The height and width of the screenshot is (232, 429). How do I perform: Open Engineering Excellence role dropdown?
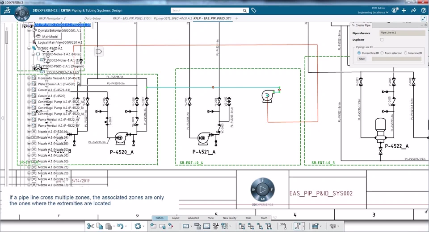pos(387,12)
